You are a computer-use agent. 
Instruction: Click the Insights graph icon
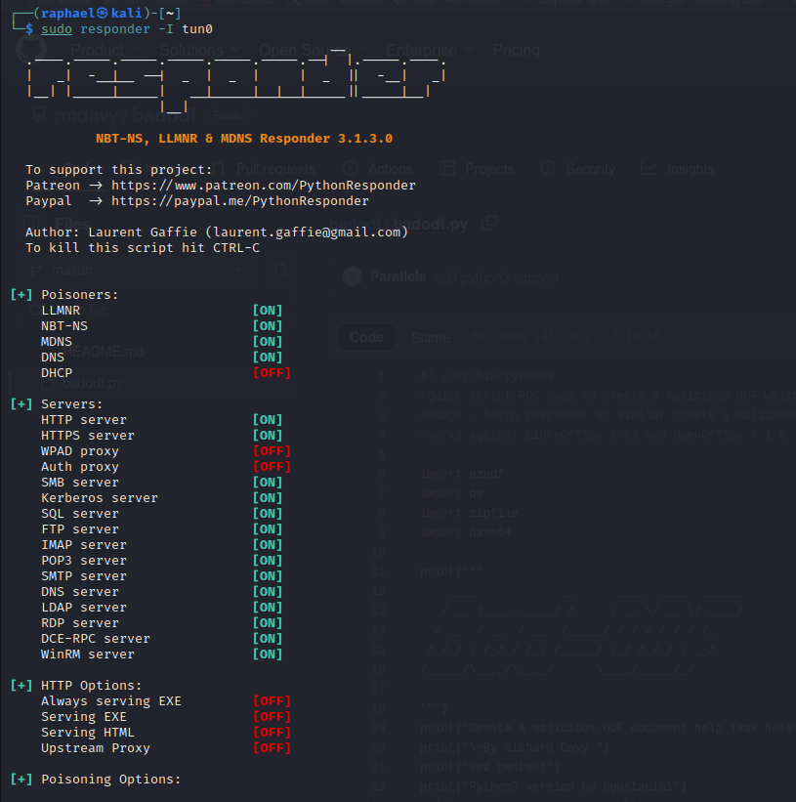[x=648, y=168]
